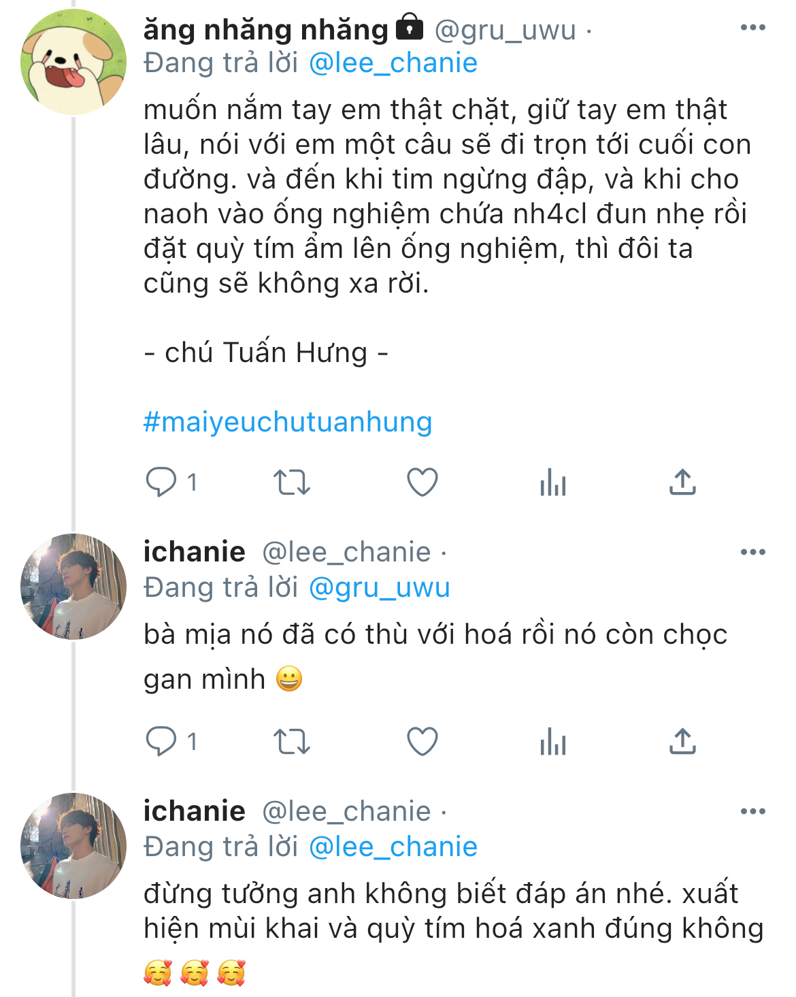View analytics for the gru_uwu tweet
This screenshot has width=796, height=997.
click(x=552, y=483)
